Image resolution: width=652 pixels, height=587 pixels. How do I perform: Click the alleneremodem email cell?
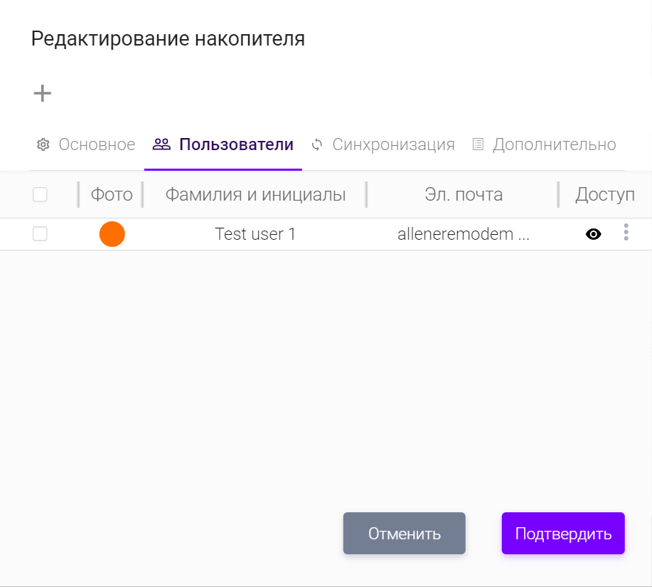pos(464,234)
